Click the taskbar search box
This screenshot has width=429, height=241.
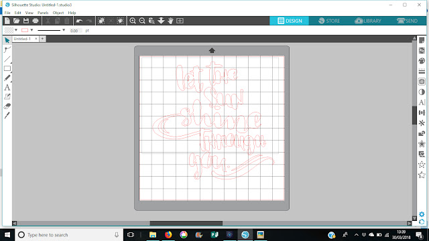click(69, 235)
